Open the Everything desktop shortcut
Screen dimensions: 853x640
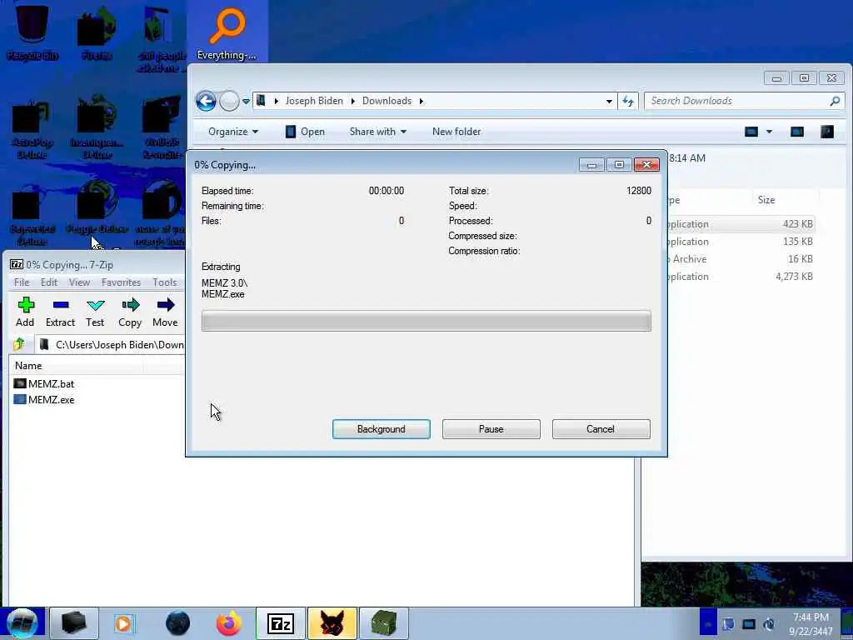click(227, 32)
